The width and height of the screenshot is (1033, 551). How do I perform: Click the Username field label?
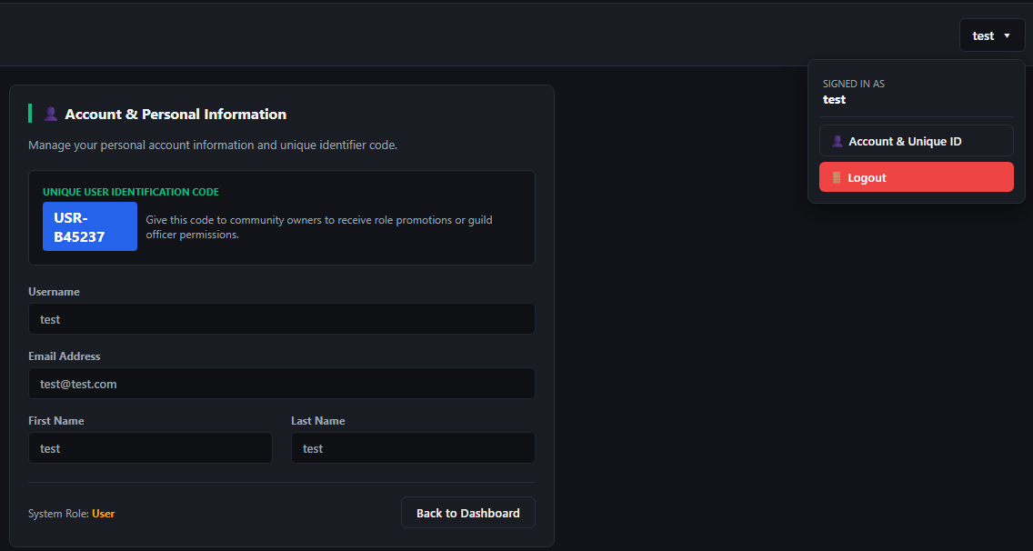coord(54,291)
